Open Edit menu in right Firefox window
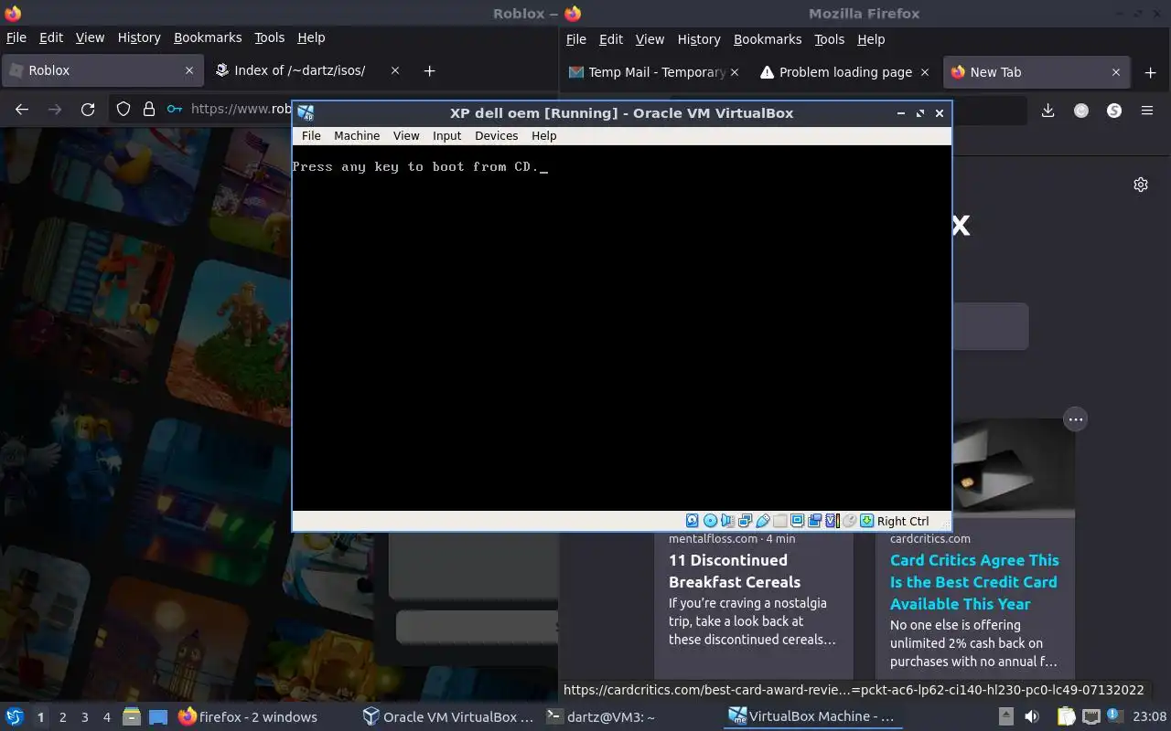The image size is (1171, 731). tap(611, 39)
